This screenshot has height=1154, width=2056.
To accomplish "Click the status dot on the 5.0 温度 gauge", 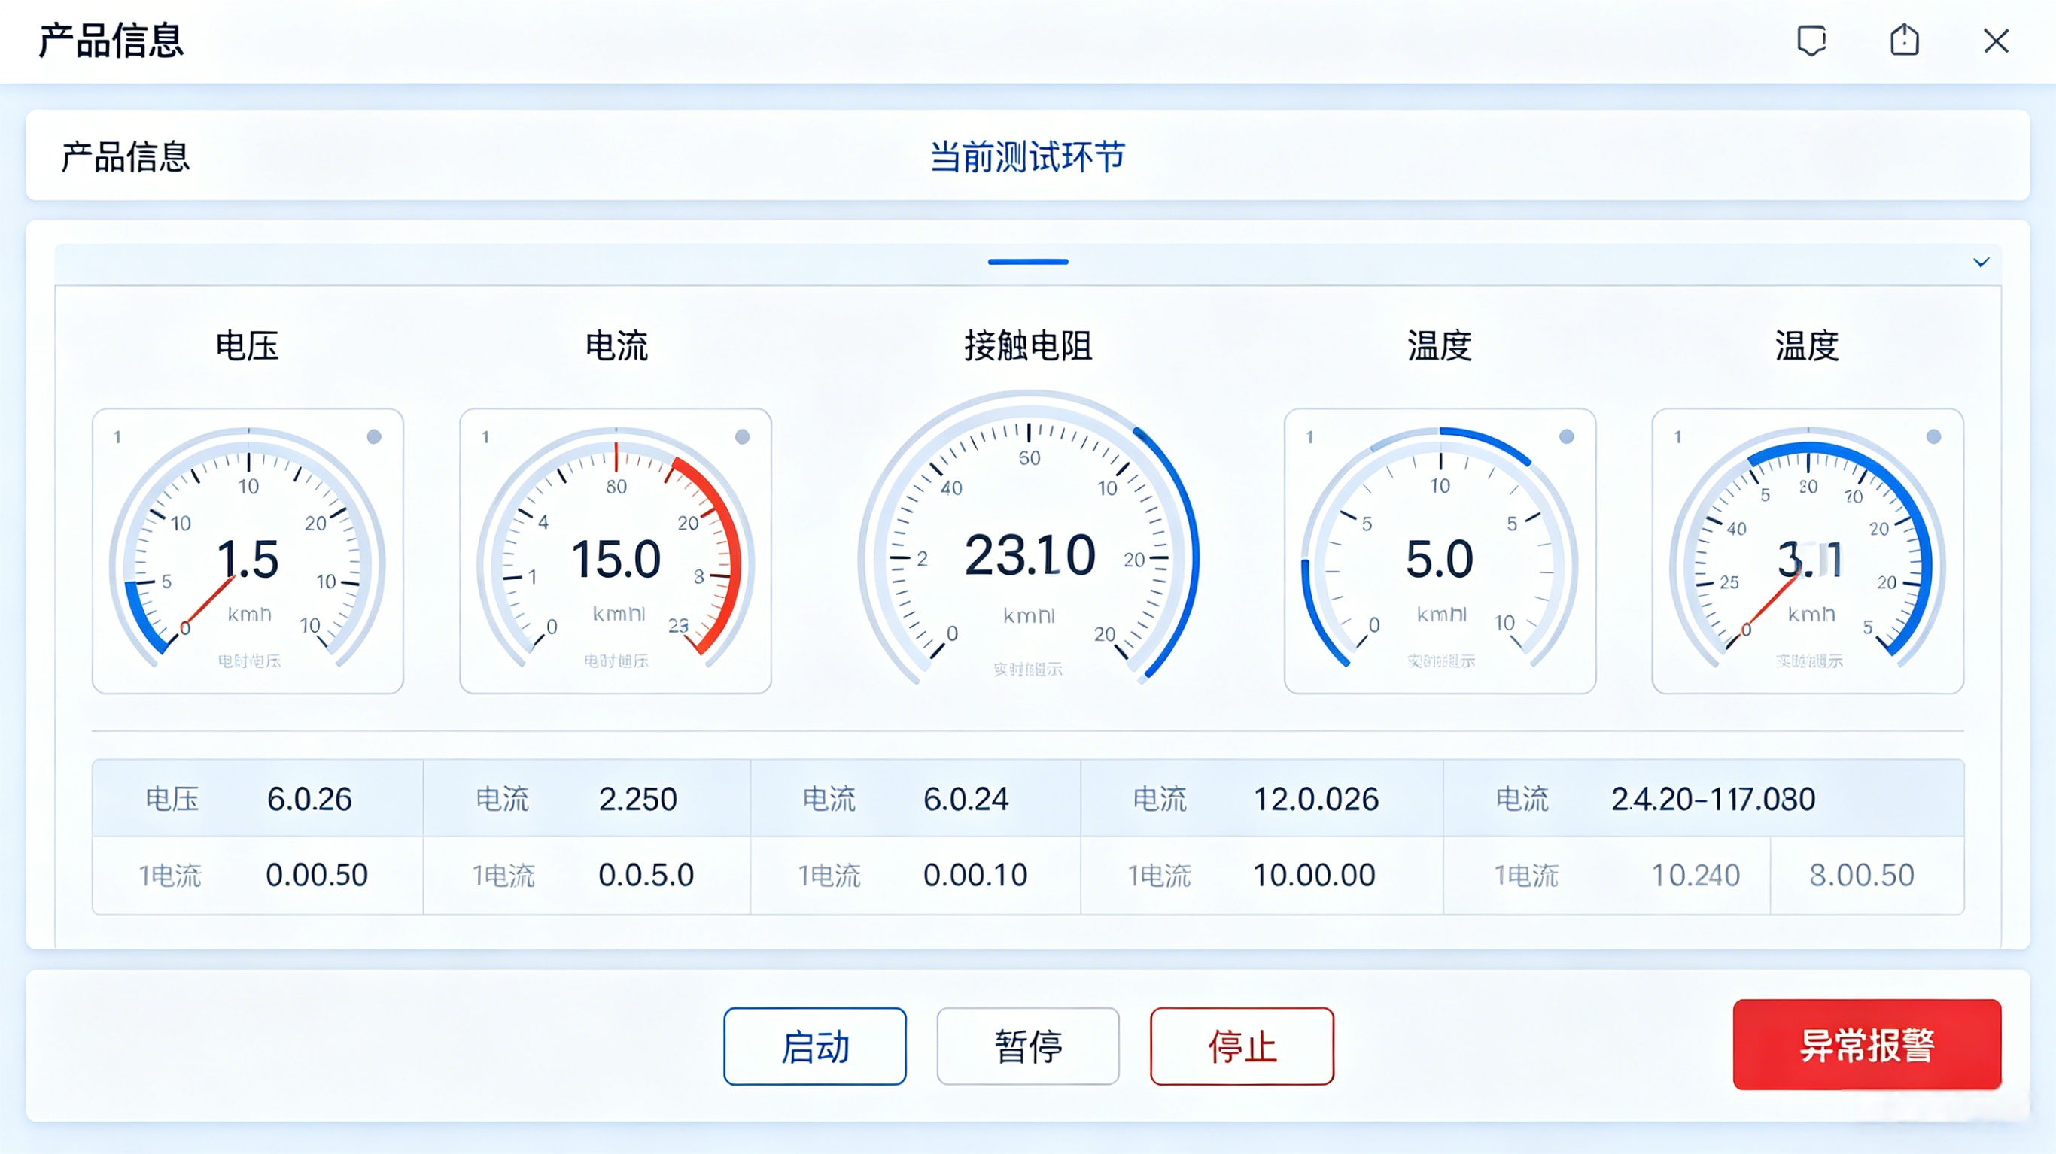I will [1567, 436].
